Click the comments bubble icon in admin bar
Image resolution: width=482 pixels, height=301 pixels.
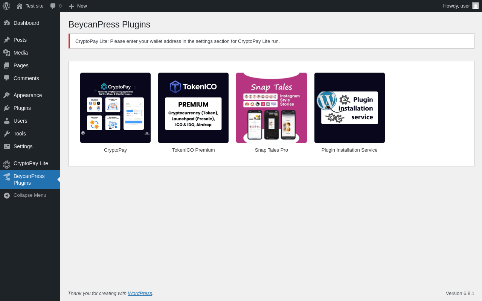(x=53, y=6)
